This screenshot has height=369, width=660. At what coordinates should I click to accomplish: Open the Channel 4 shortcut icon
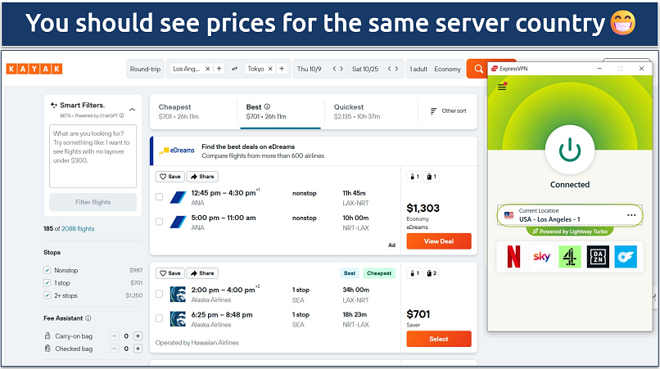(569, 258)
